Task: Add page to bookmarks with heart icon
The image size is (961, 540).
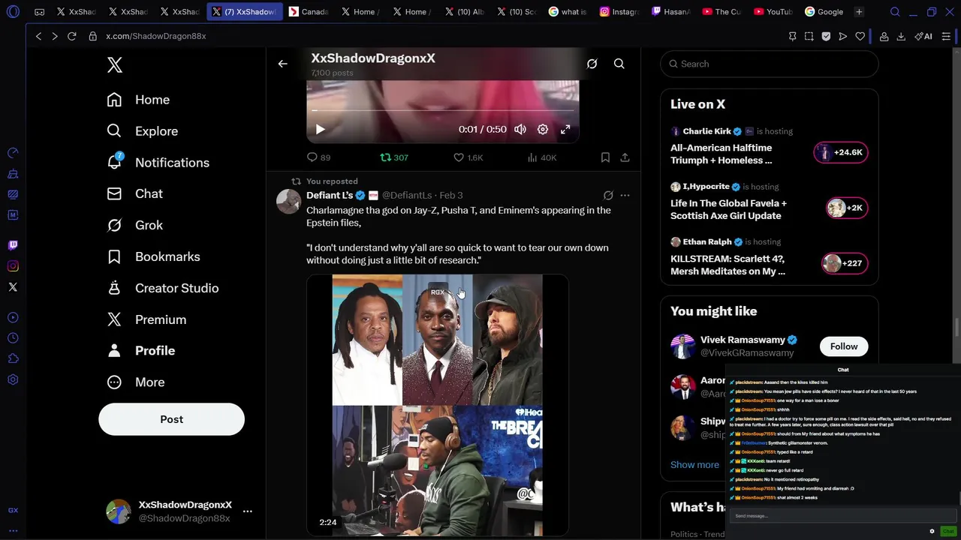Action: (x=860, y=36)
